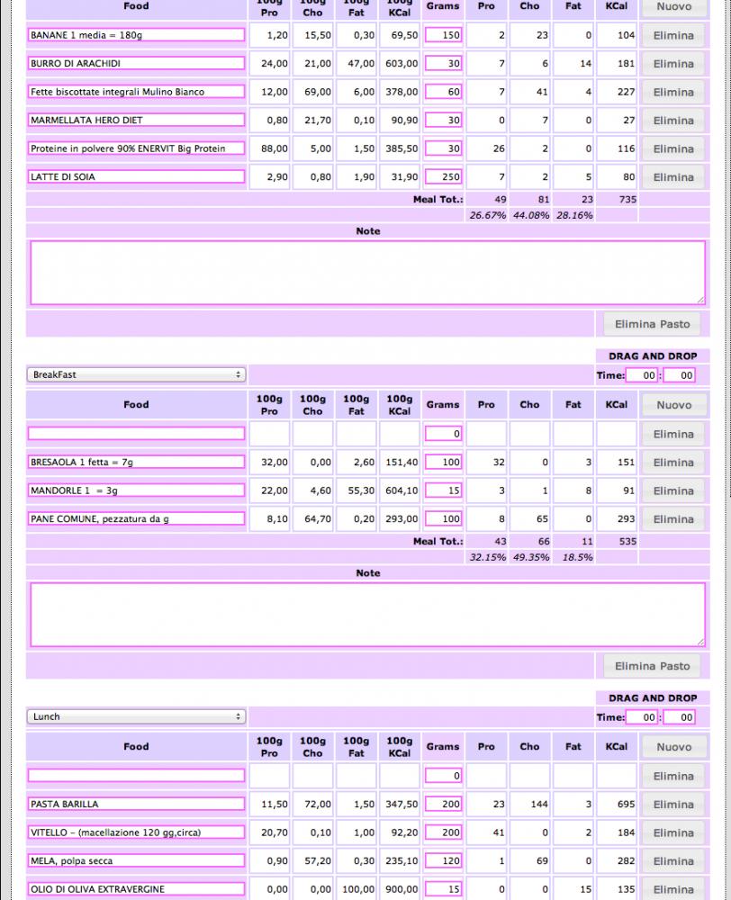Remove the BURRO DI ARACHIDI row with Elimina
731x900 pixels.
click(673, 64)
